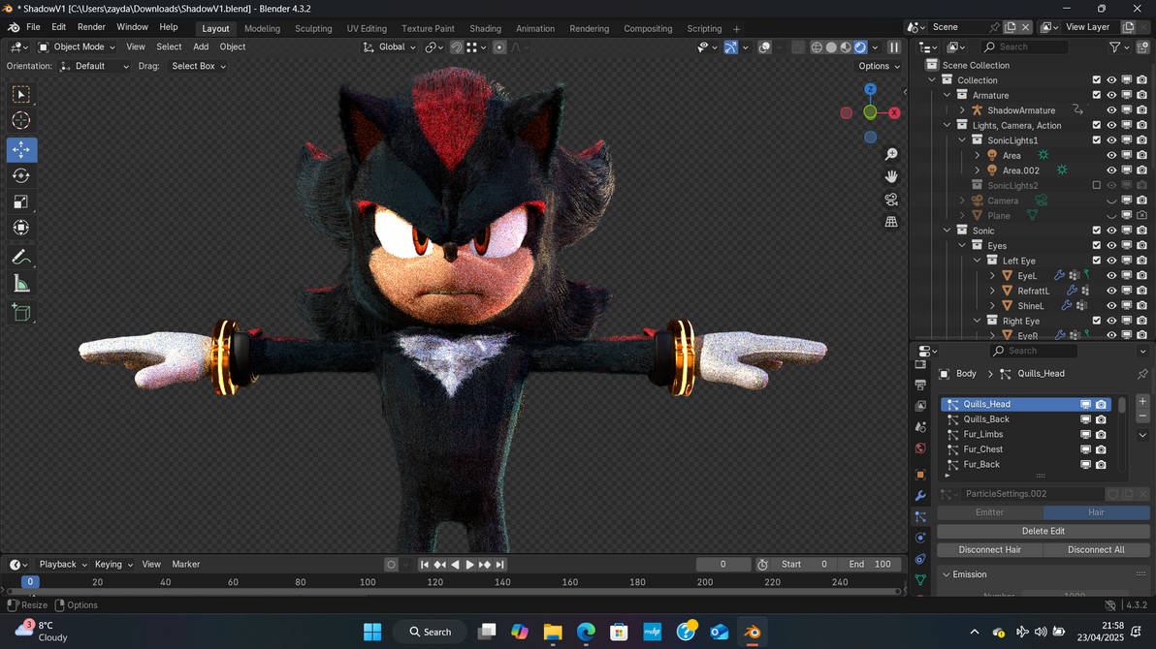
Task: Open the Render menu
Action: [91, 27]
